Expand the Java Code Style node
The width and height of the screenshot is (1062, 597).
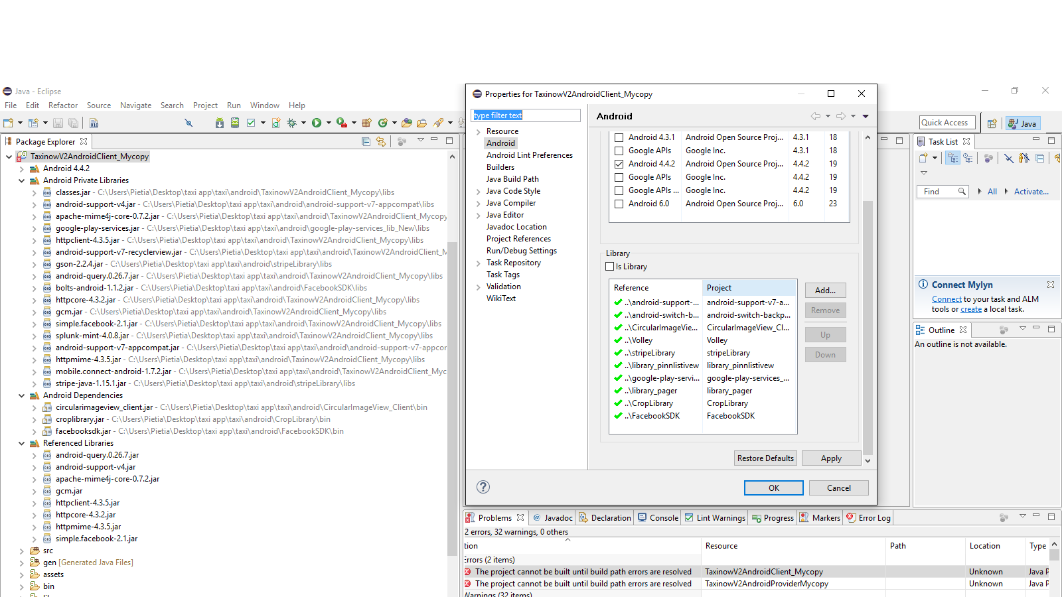point(478,192)
